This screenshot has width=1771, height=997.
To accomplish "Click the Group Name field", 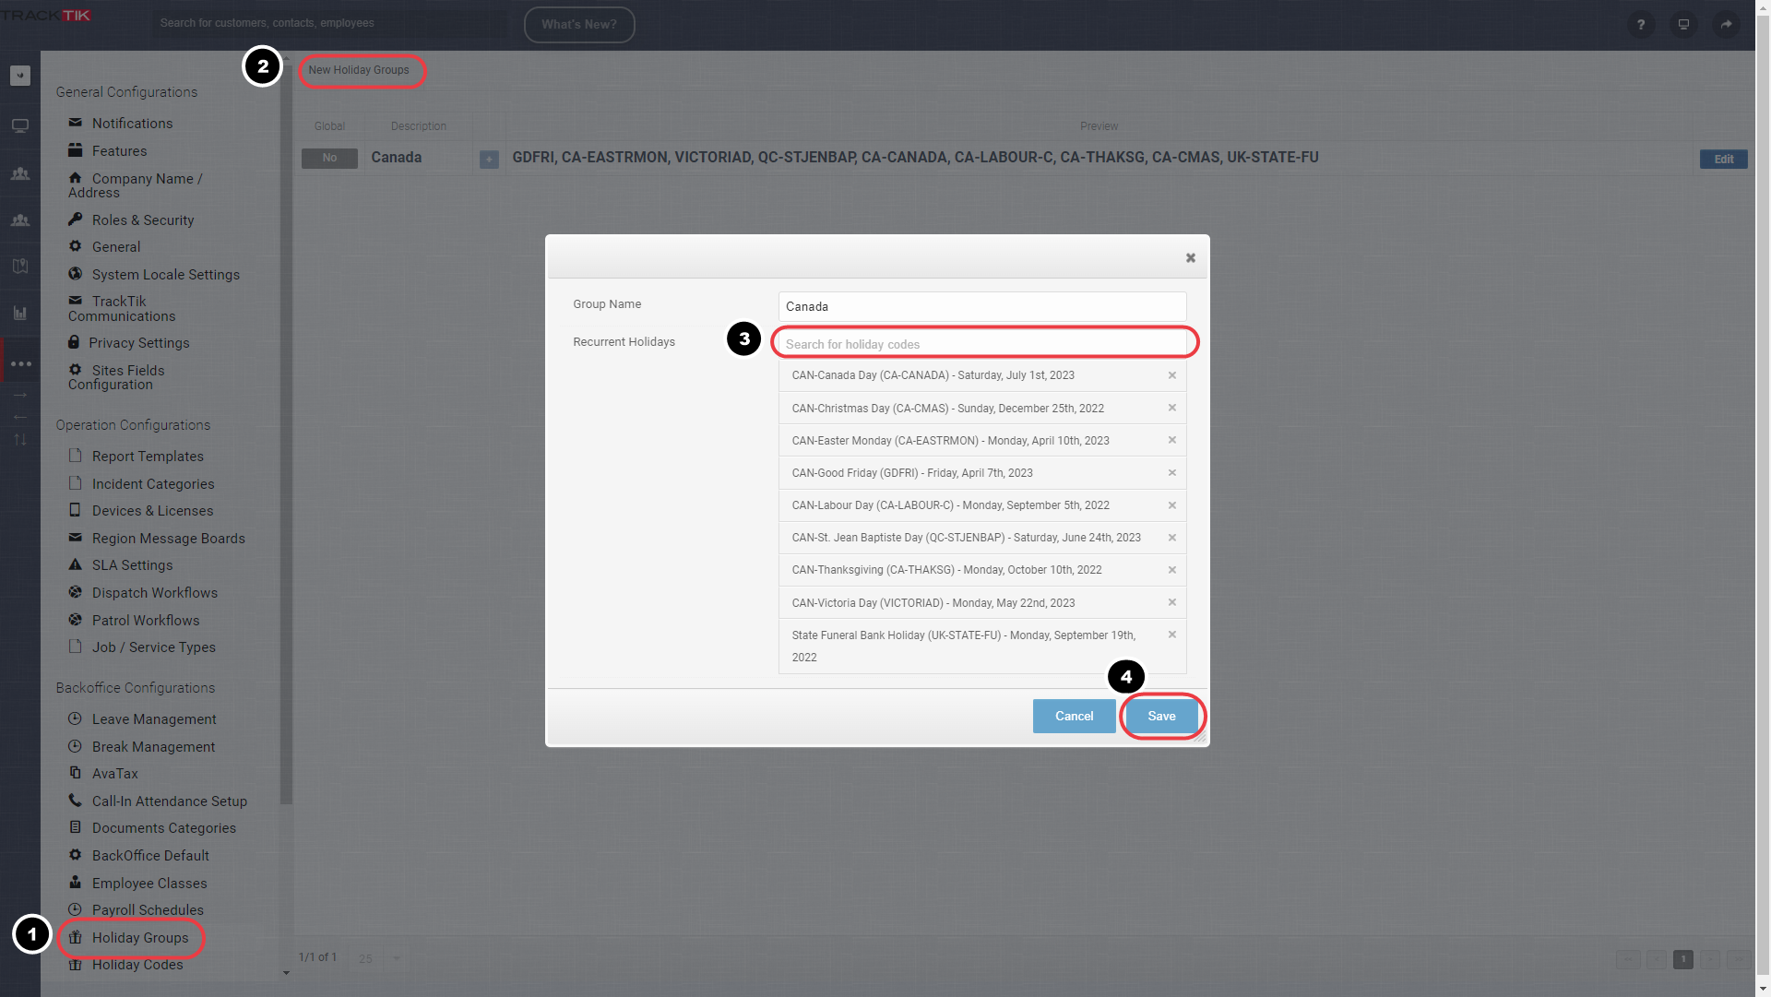I will tap(982, 307).
